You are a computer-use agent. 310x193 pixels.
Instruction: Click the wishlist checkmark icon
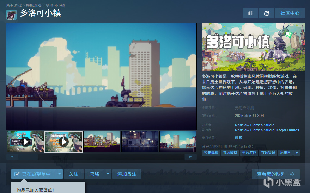17,174
